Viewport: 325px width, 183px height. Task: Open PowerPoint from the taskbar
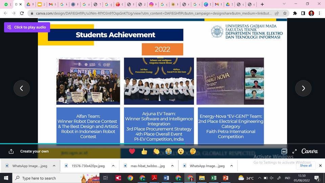pyautogui.click(x=225, y=178)
